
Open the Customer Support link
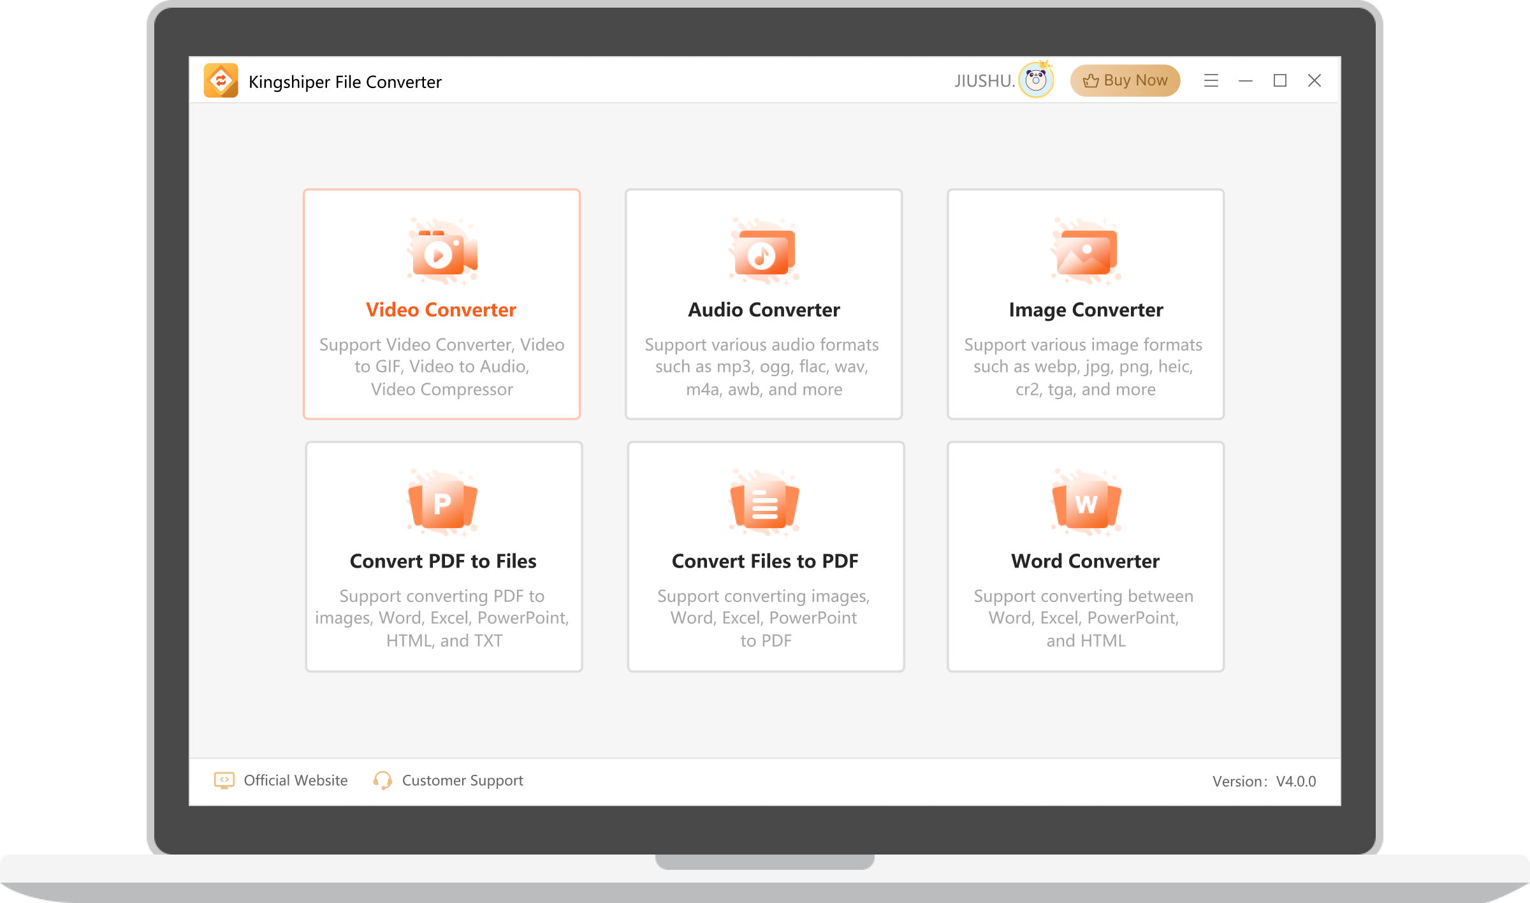[x=463, y=781]
